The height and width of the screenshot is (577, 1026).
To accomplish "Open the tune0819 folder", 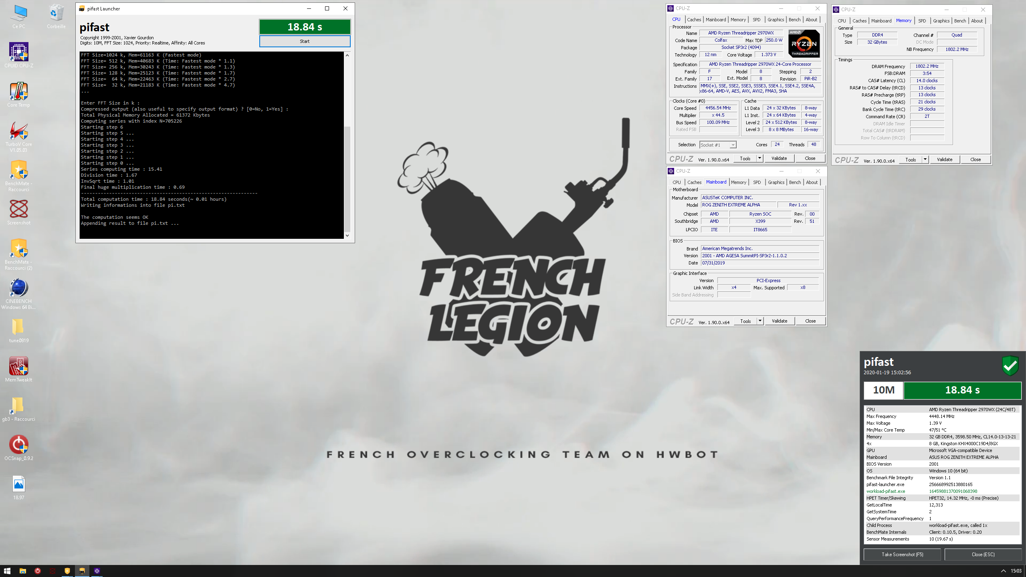I will (19, 330).
